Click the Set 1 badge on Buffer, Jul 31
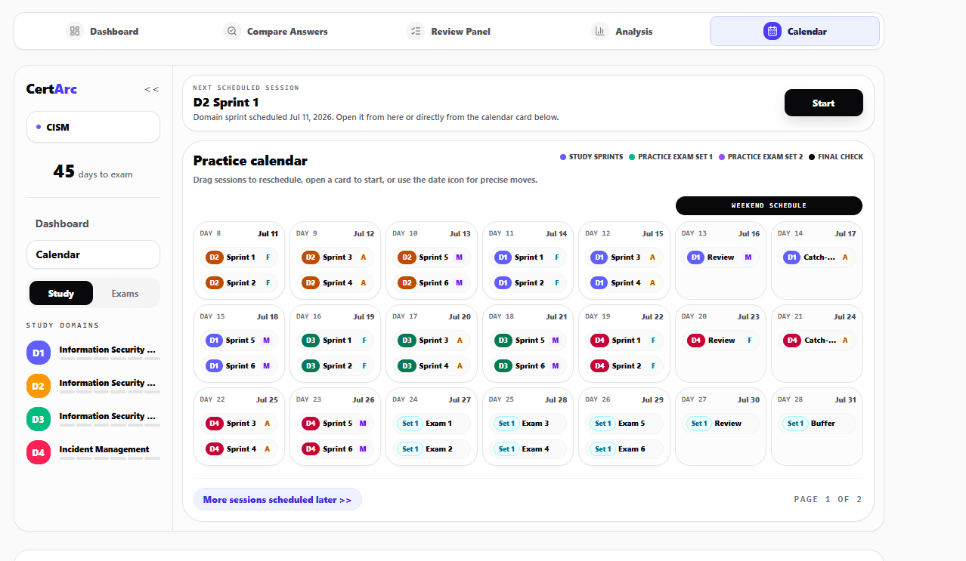Image resolution: width=966 pixels, height=561 pixels. (x=795, y=424)
